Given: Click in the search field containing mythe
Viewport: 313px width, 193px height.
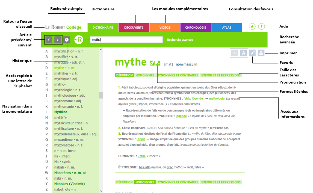Looking at the screenshot, I should click(x=126, y=40).
